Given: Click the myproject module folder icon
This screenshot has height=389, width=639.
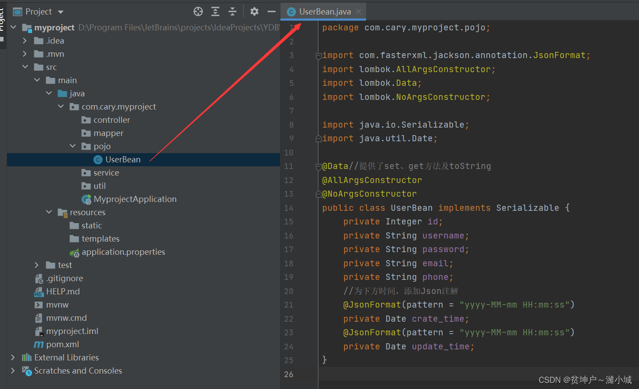Looking at the screenshot, I should point(27,28).
